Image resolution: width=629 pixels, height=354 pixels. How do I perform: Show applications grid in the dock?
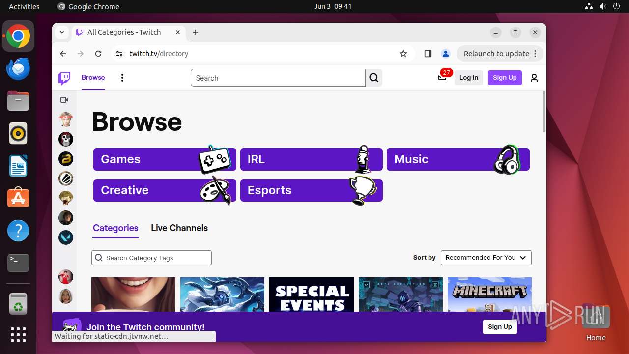click(18, 335)
